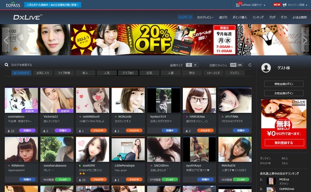Open Victoria22 profile thumbnail
The height and width of the screenshot is (192, 311).
click(x=57, y=100)
